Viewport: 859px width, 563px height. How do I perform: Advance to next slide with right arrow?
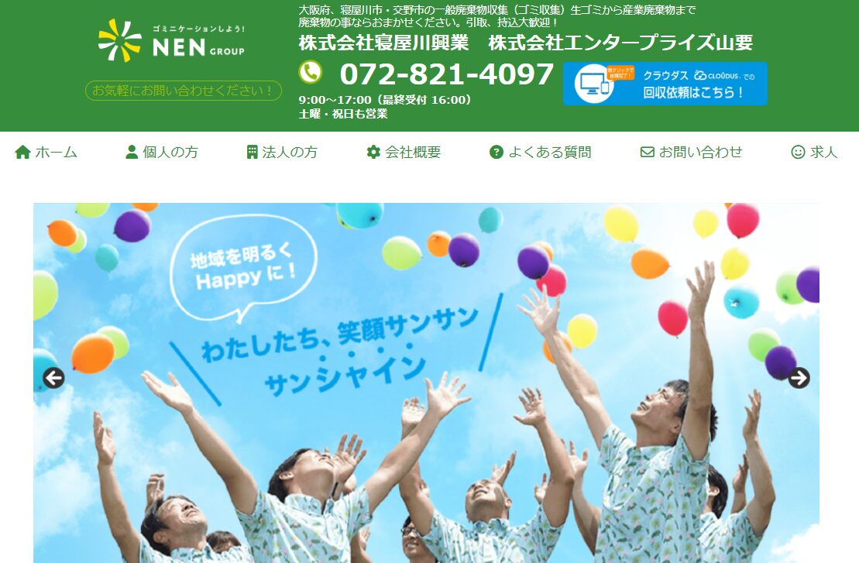799,378
